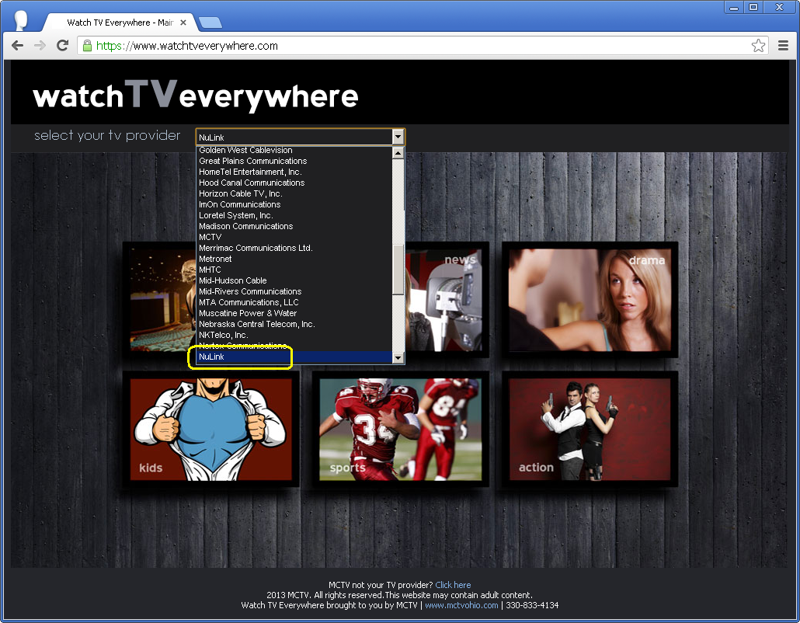Maximize the Chrome window
The width and height of the screenshot is (800, 623).
[x=753, y=8]
